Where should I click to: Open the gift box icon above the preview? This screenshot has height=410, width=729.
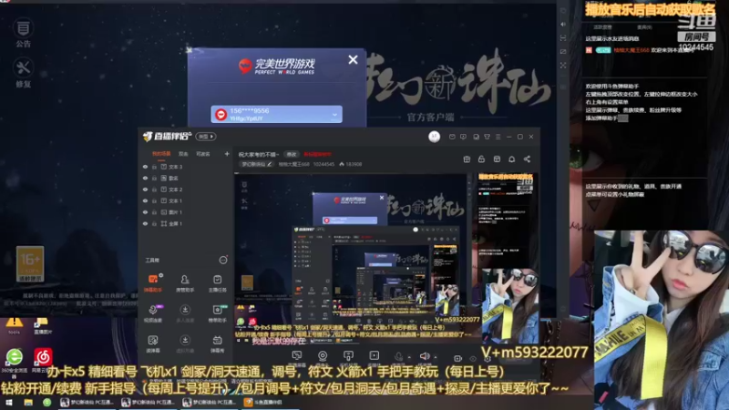tap(467, 159)
